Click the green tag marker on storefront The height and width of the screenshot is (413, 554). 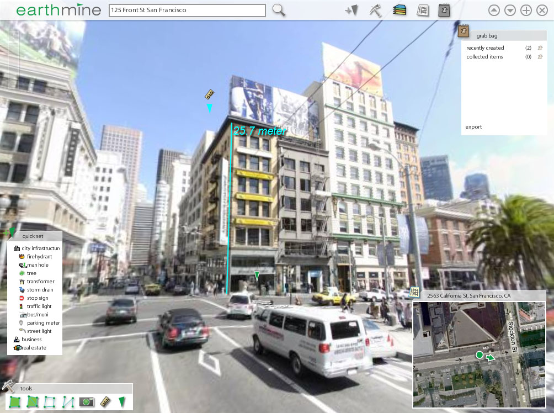pos(257,276)
